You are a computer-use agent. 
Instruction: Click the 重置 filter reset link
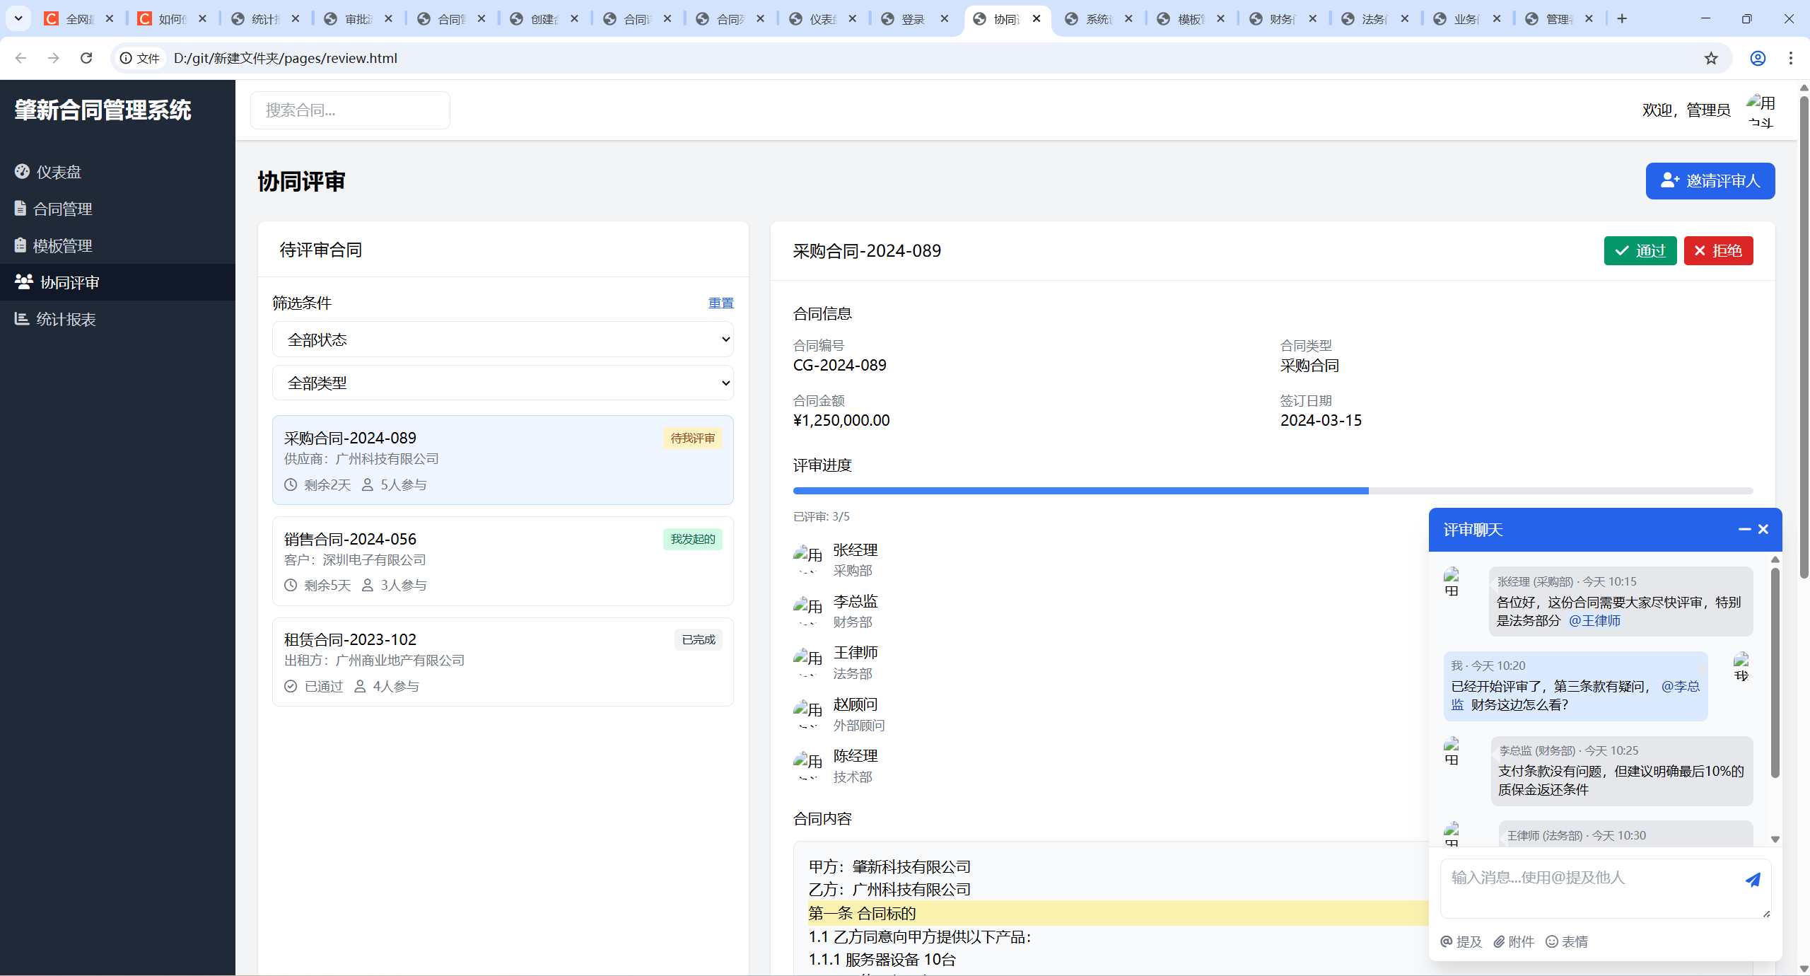click(x=720, y=303)
